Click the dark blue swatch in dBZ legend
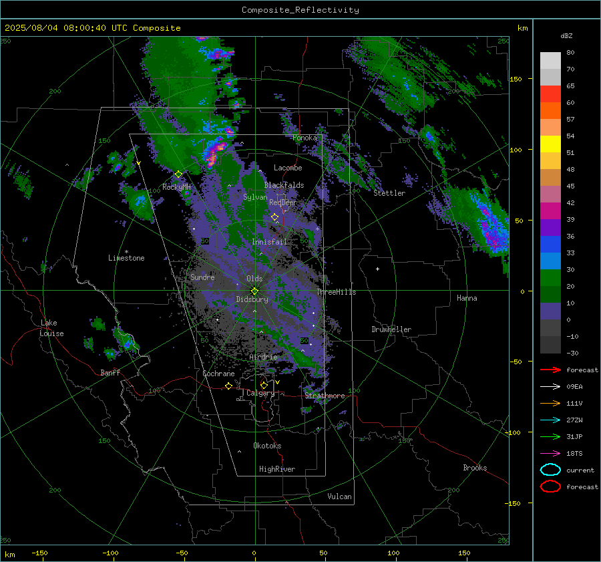 [550, 245]
